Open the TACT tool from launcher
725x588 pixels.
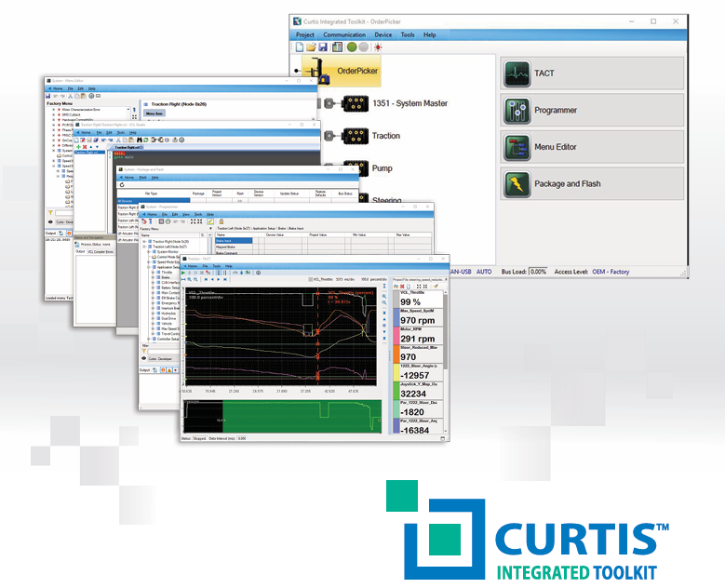pyautogui.click(x=593, y=73)
